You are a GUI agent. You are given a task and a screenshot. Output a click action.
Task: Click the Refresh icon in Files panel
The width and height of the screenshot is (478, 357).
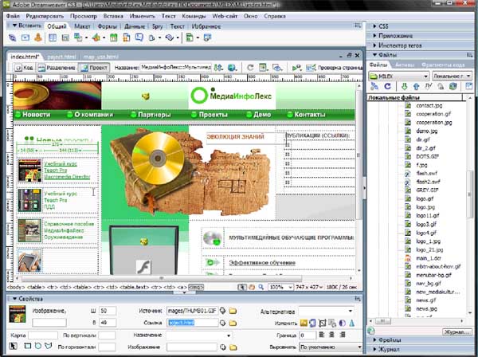(390, 86)
